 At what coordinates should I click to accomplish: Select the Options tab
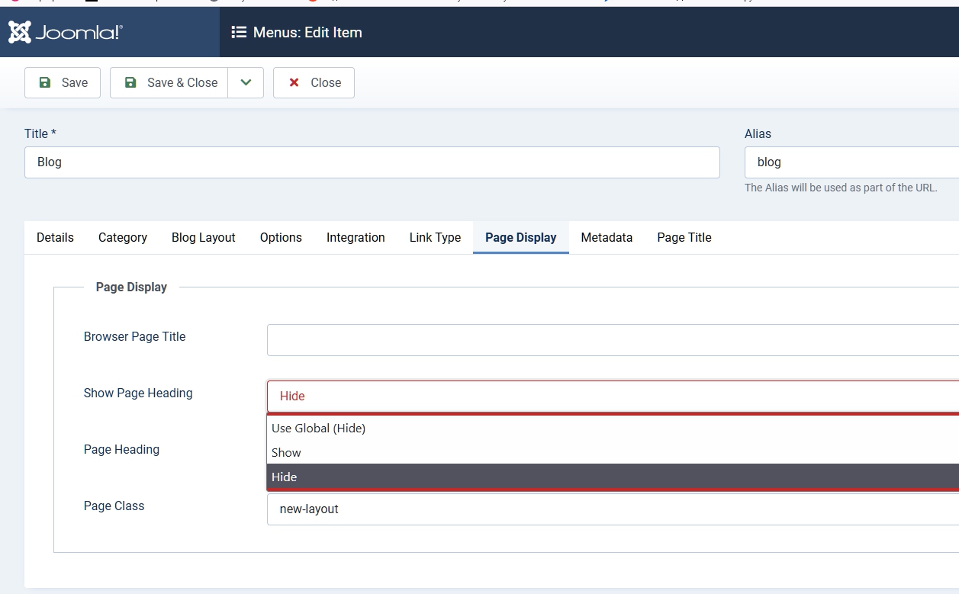point(281,237)
